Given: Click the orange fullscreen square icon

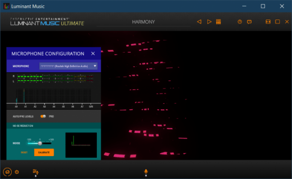Looking at the screenshot, I should coord(277,21).
